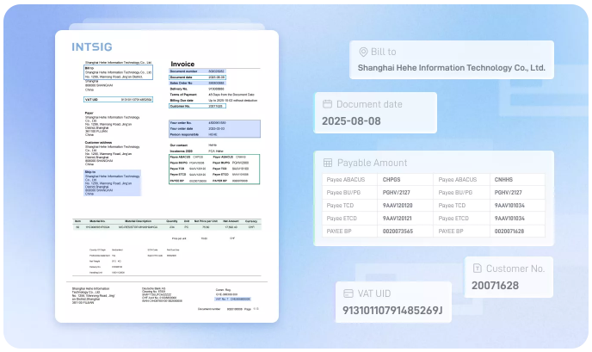Click the outlined Bill to address box on the invoice
The image size is (592, 352).
pyautogui.click(x=118, y=72)
